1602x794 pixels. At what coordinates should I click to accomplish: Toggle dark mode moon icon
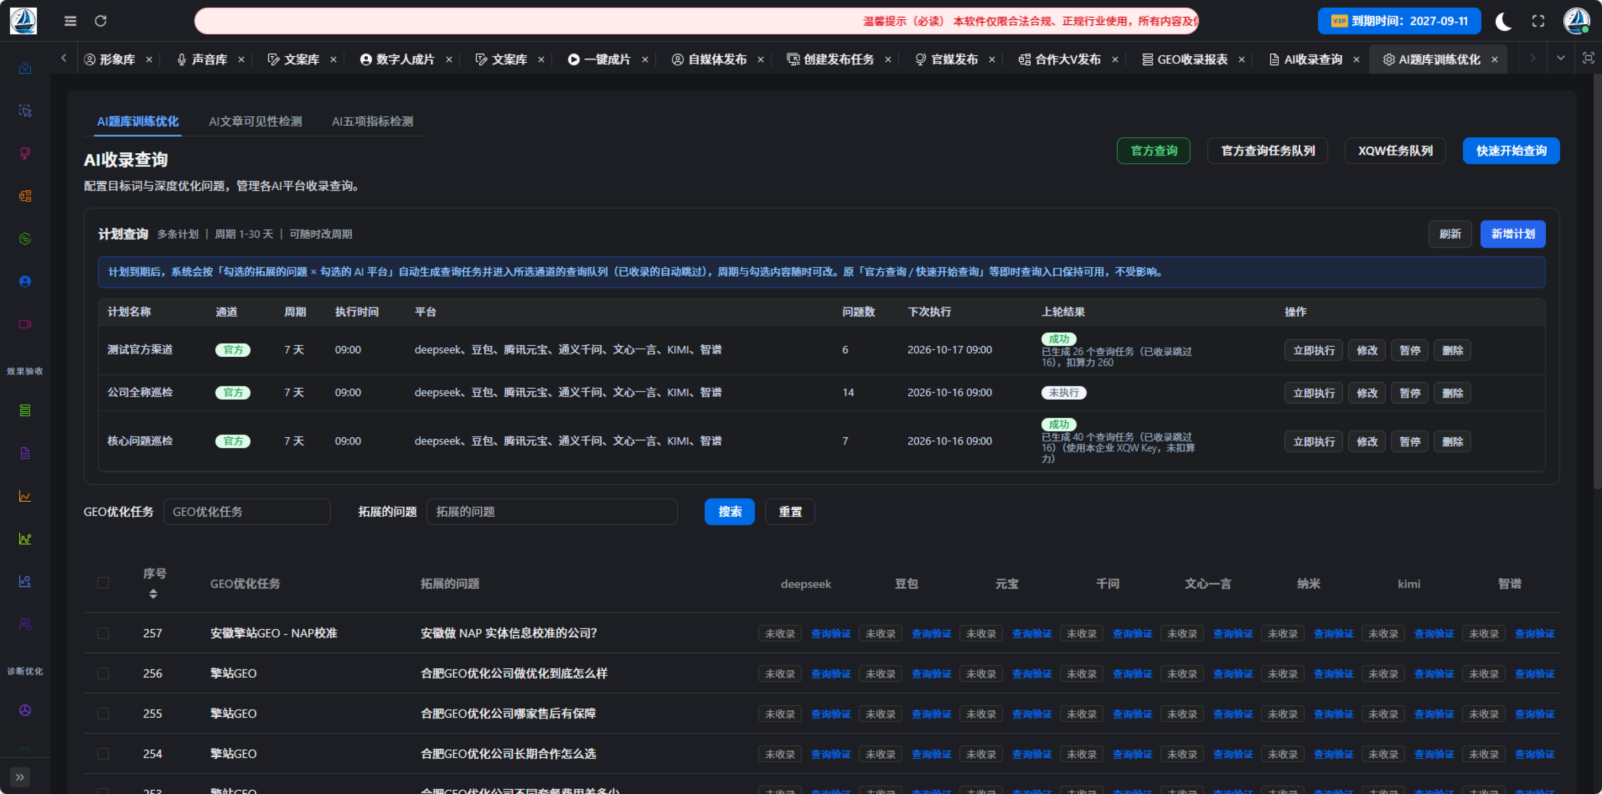pyautogui.click(x=1503, y=21)
